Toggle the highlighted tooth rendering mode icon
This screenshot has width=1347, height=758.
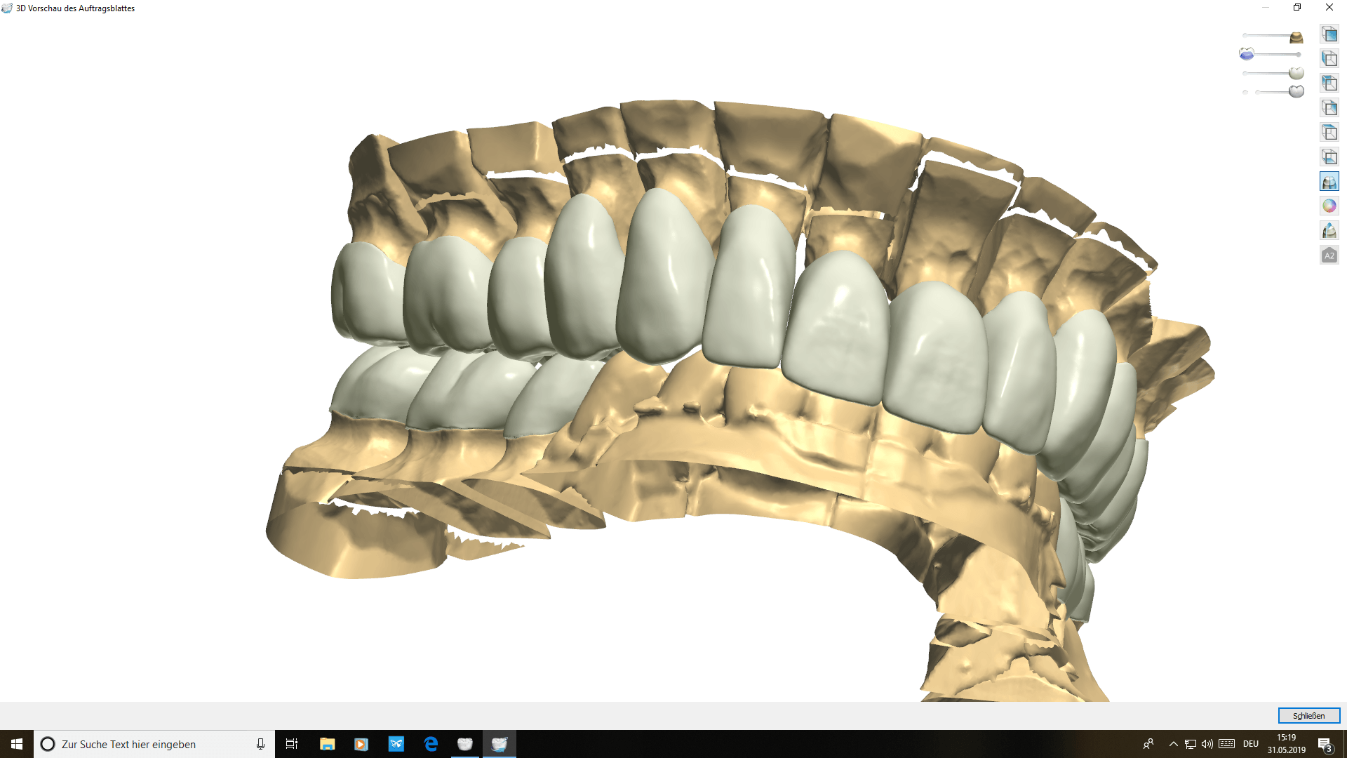(x=1329, y=181)
